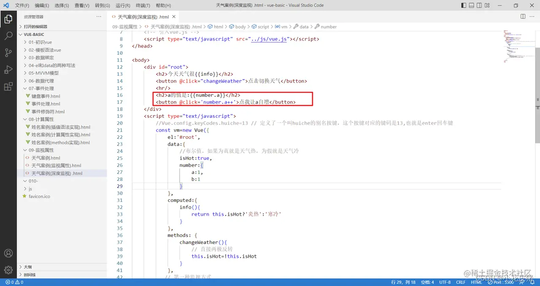The image size is (540, 286).
Task: Open 天气案例.html file in explorer
Action: (62, 158)
